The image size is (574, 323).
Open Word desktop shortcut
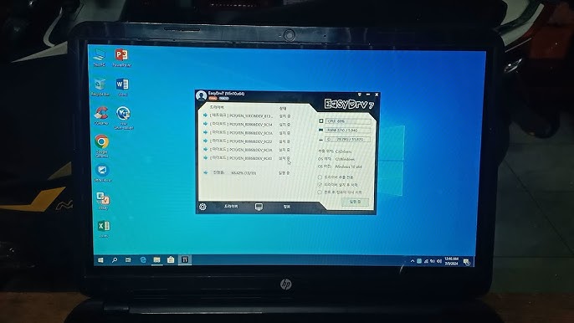(122, 87)
